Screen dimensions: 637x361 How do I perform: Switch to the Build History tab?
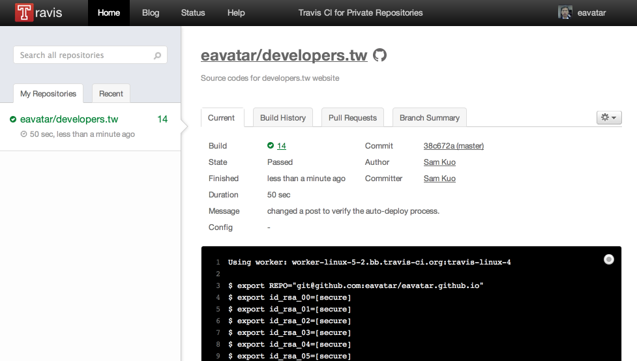(x=283, y=118)
